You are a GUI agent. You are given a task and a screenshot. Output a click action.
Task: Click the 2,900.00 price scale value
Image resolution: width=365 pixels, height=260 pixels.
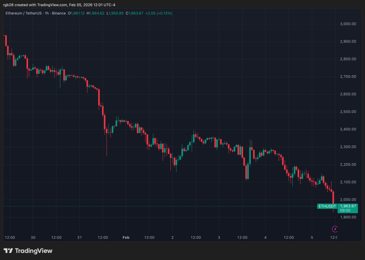point(347,41)
